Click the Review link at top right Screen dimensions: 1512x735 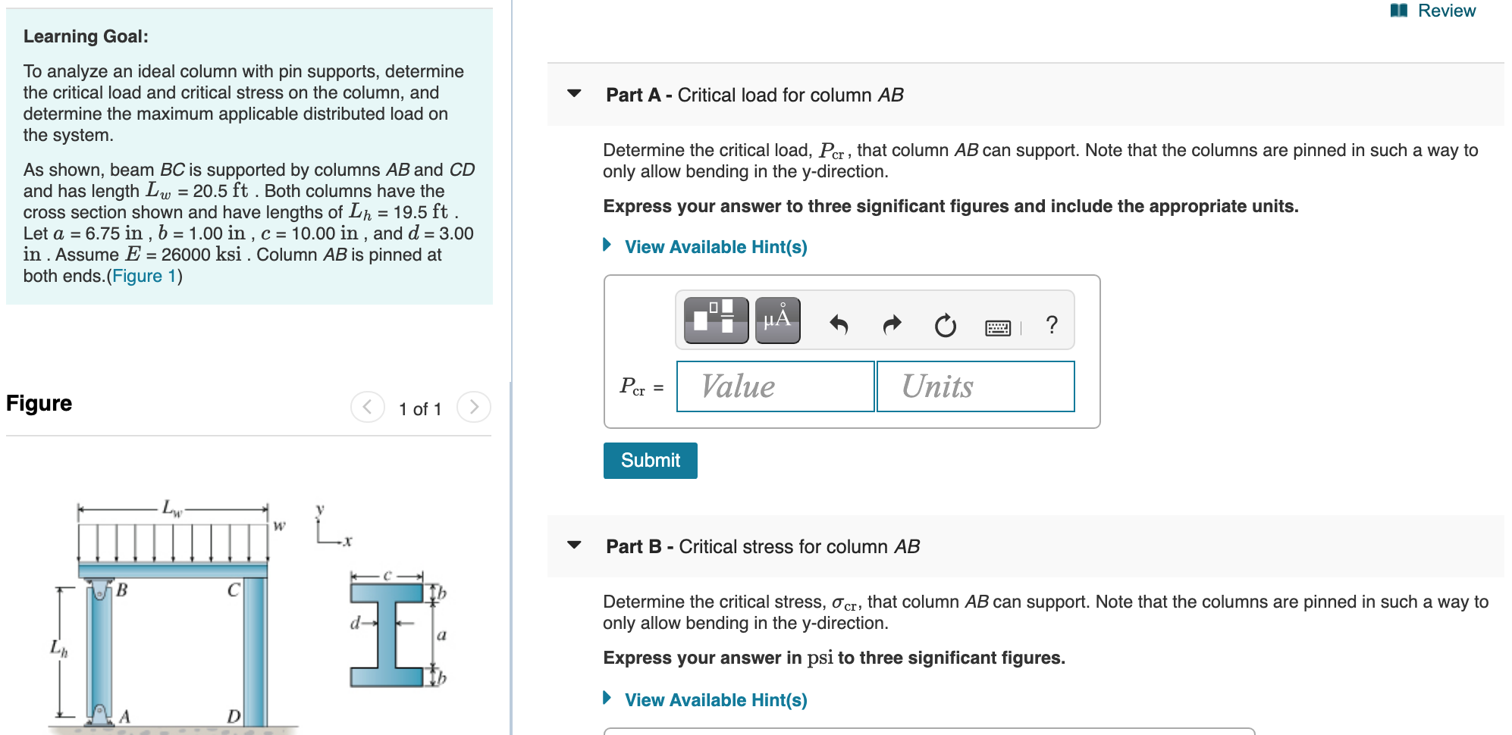tap(1447, 11)
